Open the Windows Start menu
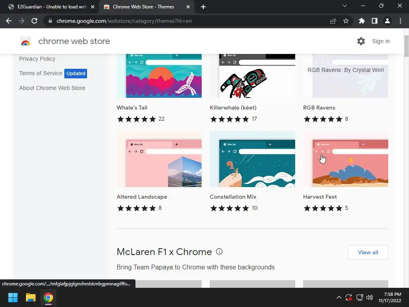The image size is (409, 307). click(x=13, y=297)
